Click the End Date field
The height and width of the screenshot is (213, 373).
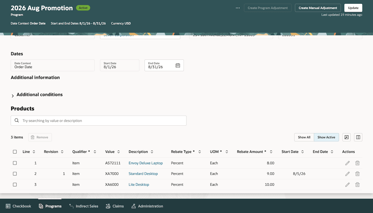(x=164, y=65)
